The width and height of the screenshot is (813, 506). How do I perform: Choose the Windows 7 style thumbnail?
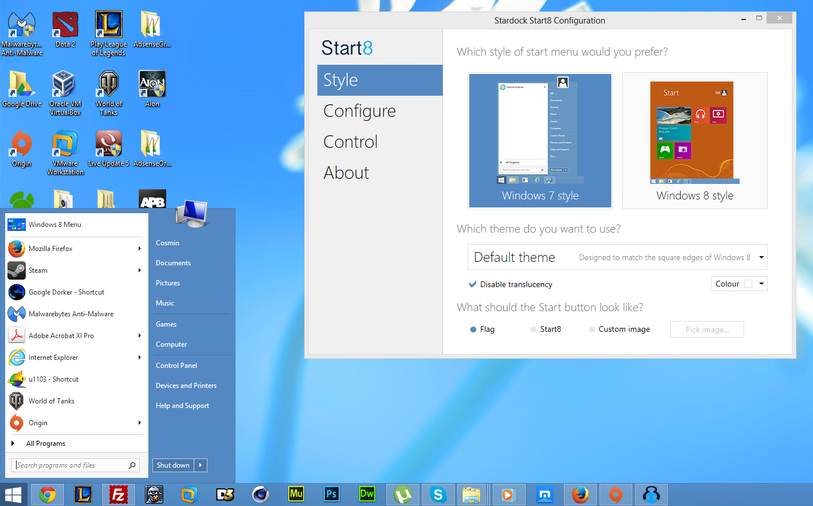(540, 140)
